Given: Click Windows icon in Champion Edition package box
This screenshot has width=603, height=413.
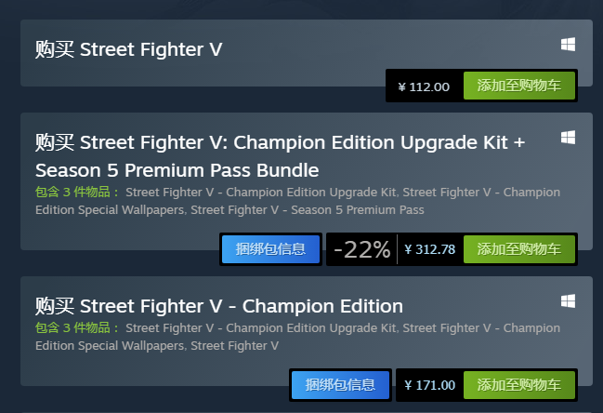Looking at the screenshot, I should point(568,301).
